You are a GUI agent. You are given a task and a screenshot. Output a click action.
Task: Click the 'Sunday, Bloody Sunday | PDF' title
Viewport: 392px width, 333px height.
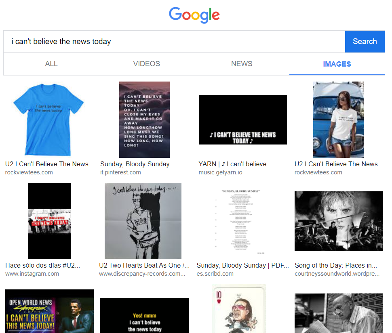tap(242, 265)
